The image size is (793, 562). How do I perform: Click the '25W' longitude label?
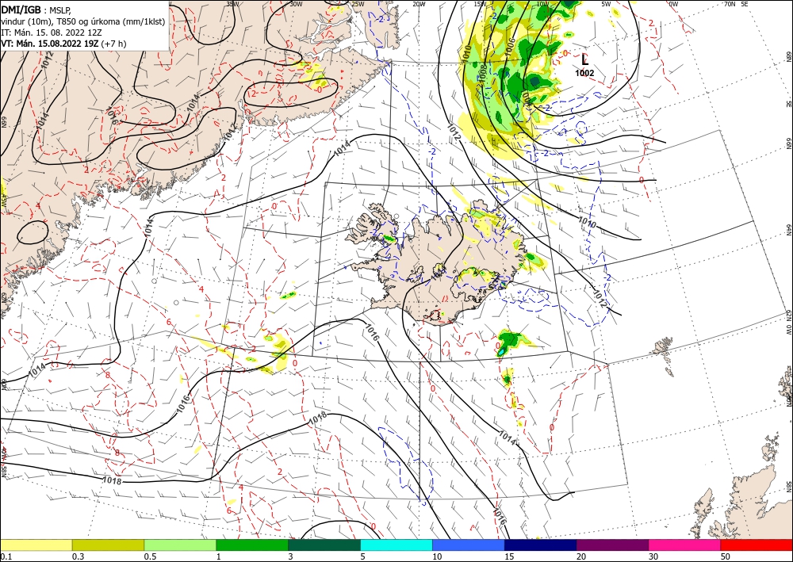point(358,3)
